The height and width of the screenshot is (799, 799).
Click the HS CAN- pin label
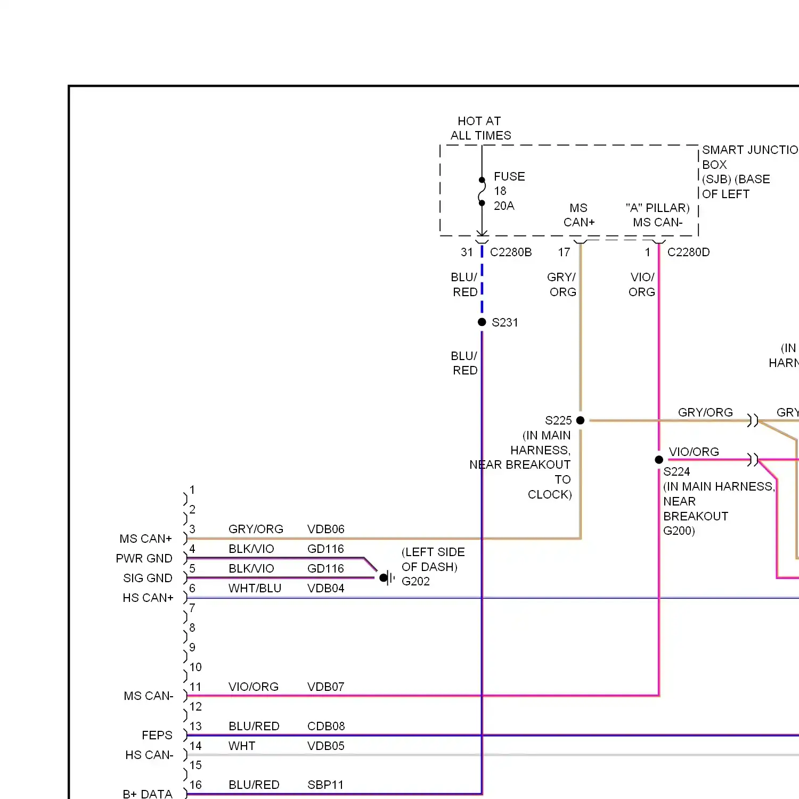149,755
